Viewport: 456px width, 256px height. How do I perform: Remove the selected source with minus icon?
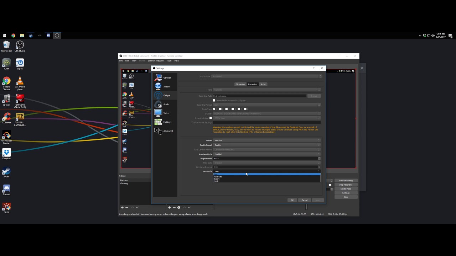click(174, 207)
